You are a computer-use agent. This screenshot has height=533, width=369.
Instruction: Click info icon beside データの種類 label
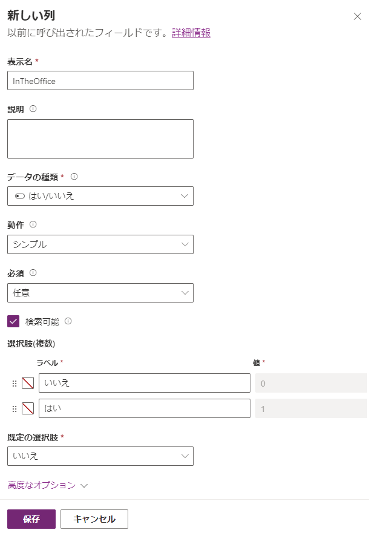click(x=74, y=177)
